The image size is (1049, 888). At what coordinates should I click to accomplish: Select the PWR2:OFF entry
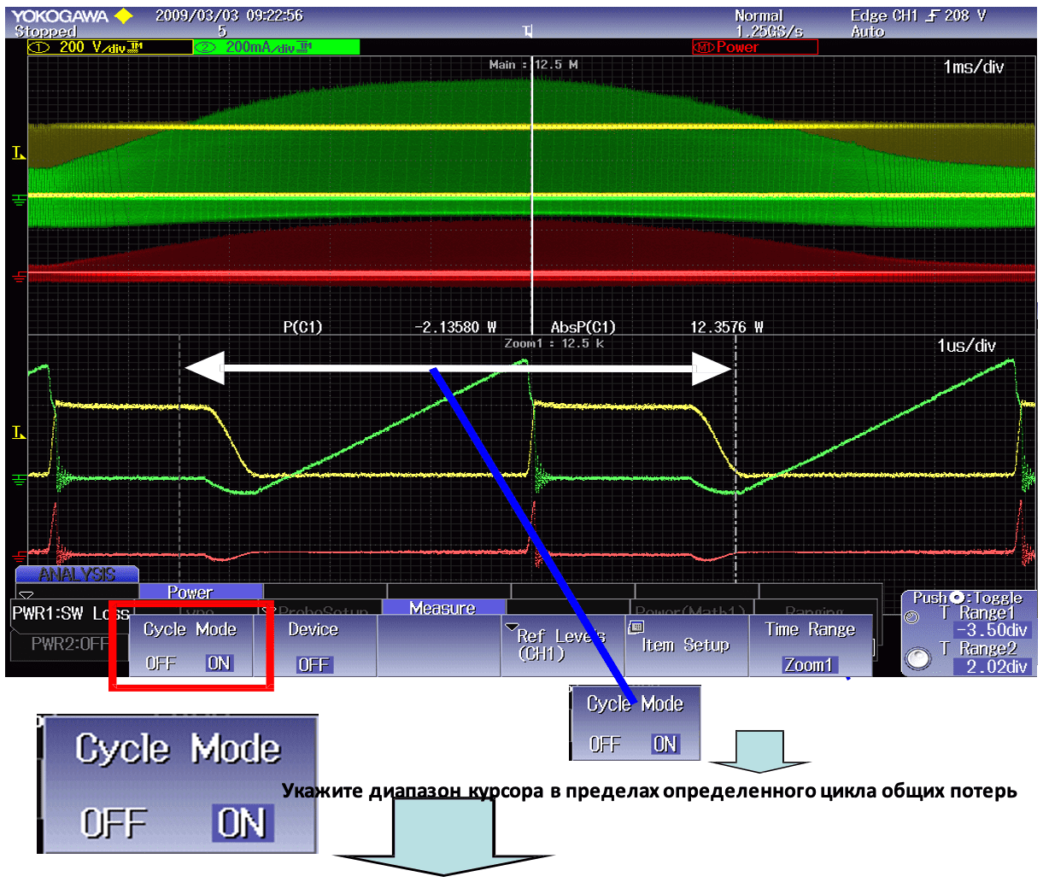pos(68,644)
